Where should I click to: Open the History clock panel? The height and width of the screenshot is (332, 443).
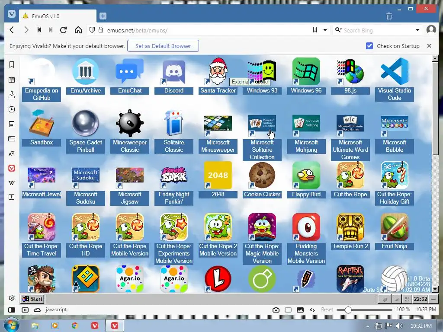pyautogui.click(x=12, y=109)
